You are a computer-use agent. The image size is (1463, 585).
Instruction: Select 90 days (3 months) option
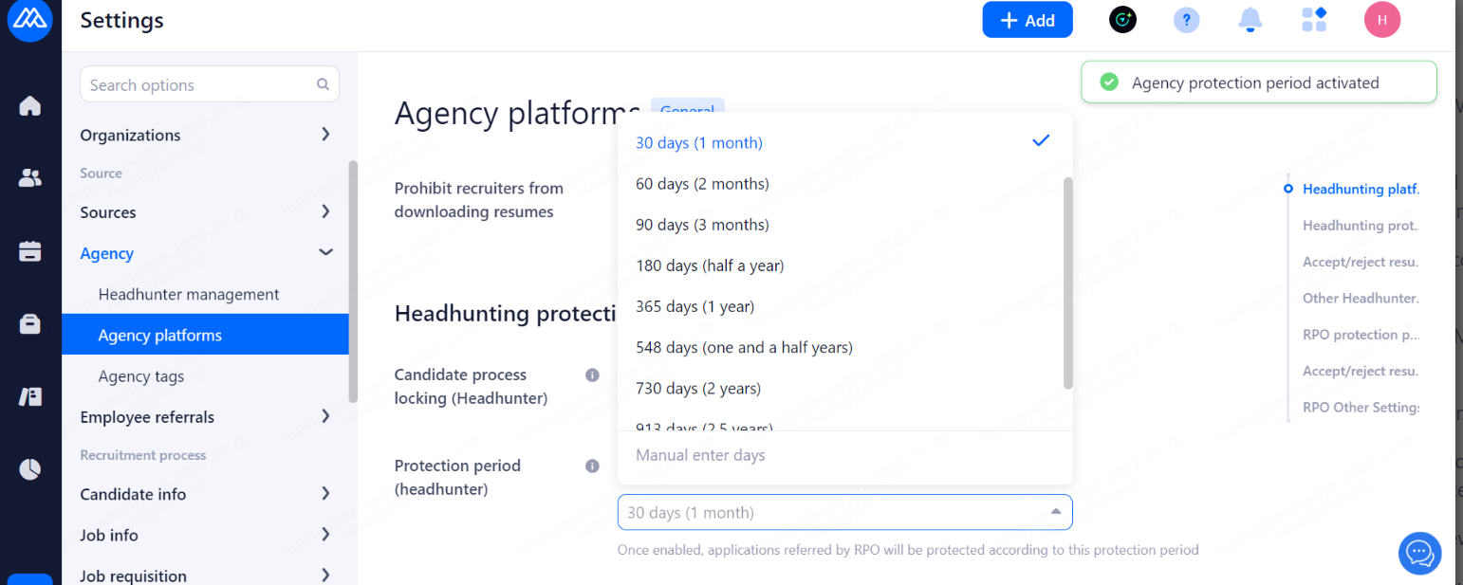point(702,225)
